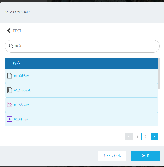Click the previous page < button
This screenshot has height=167, width=164.
coord(129,137)
